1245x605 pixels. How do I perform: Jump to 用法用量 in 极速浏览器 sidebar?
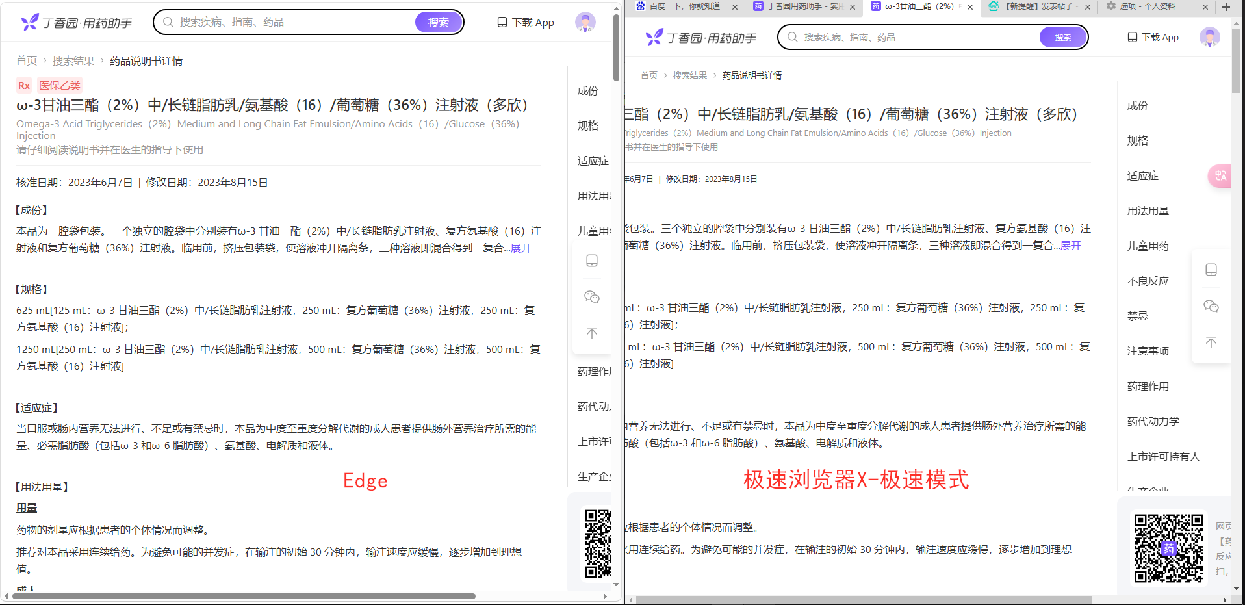tap(1148, 211)
